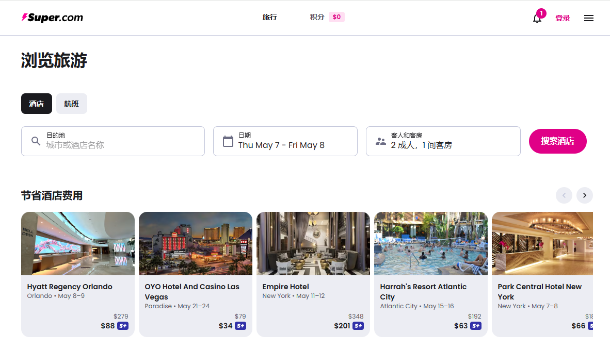Screen dimensions: 610x350
Task: Click the $201 price on Empire Hotel
Action: [342, 326]
